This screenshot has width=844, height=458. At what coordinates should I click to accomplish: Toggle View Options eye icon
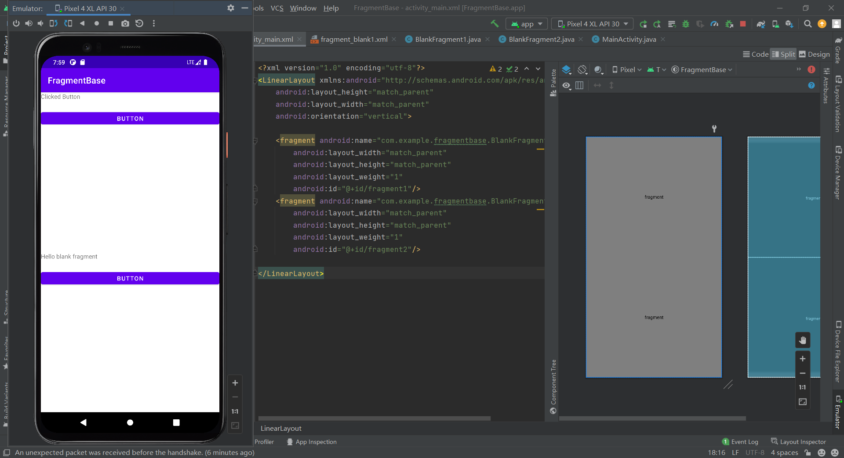click(x=567, y=85)
